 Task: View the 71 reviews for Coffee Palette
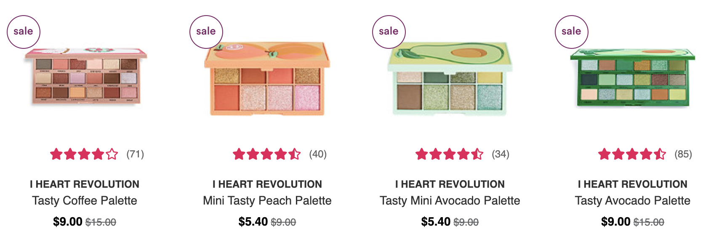tap(135, 154)
